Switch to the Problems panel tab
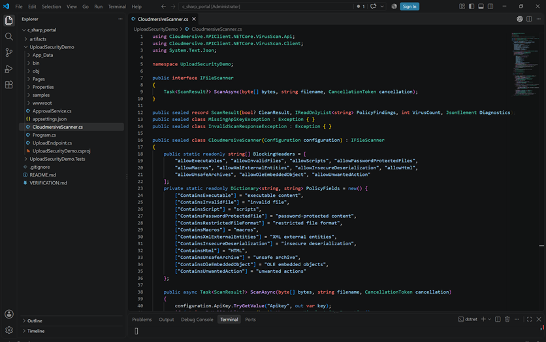This screenshot has height=342, width=546. (x=142, y=319)
